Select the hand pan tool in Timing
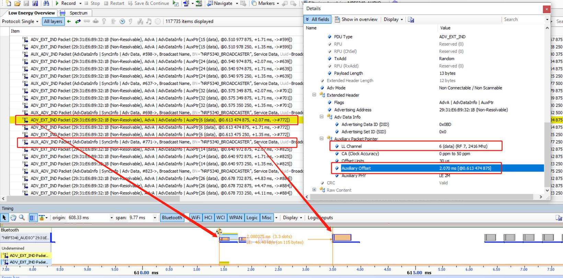This screenshot has height=278, width=563. pyautogui.click(x=13, y=218)
